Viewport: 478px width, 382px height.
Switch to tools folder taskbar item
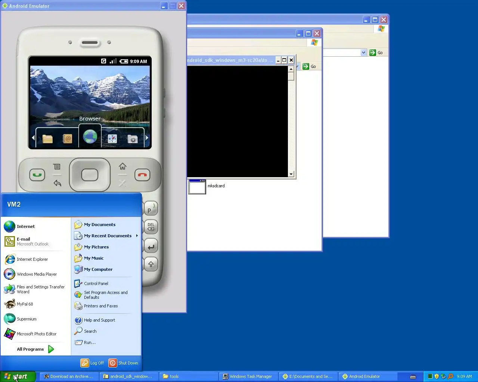[x=189, y=376]
